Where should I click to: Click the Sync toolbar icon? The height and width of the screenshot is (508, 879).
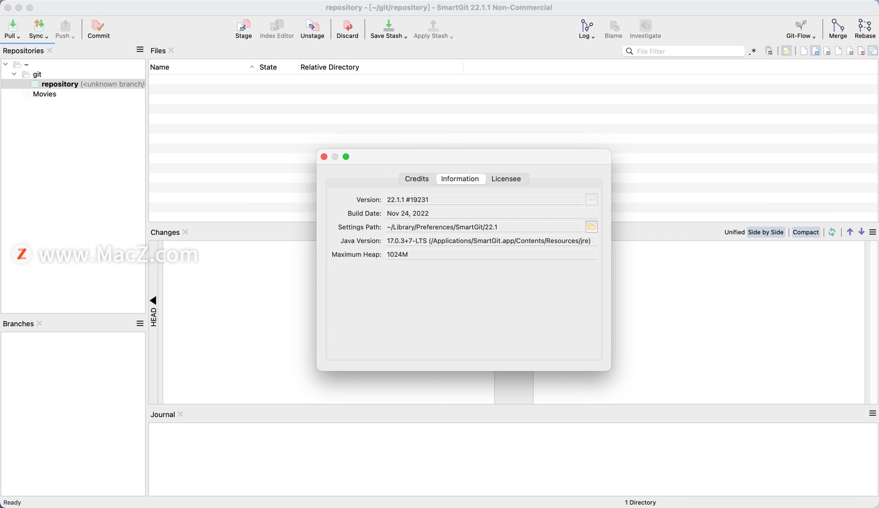click(39, 26)
